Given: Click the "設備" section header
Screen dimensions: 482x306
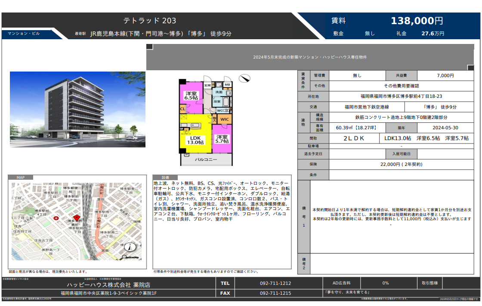Looking at the screenshot, I should pos(165,177).
